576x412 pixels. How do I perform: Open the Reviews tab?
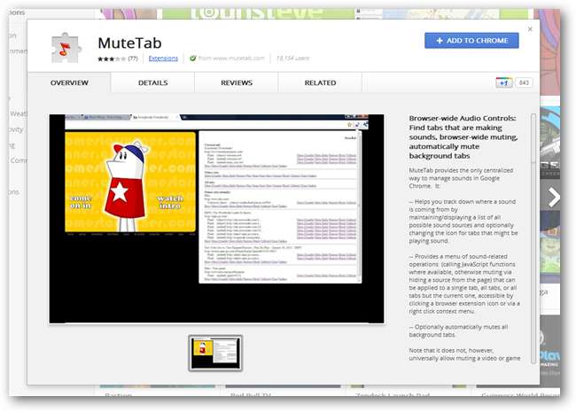click(237, 82)
